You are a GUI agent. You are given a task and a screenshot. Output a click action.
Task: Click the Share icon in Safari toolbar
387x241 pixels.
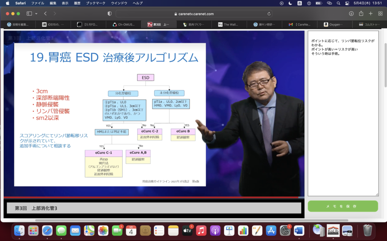click(361, 14)
